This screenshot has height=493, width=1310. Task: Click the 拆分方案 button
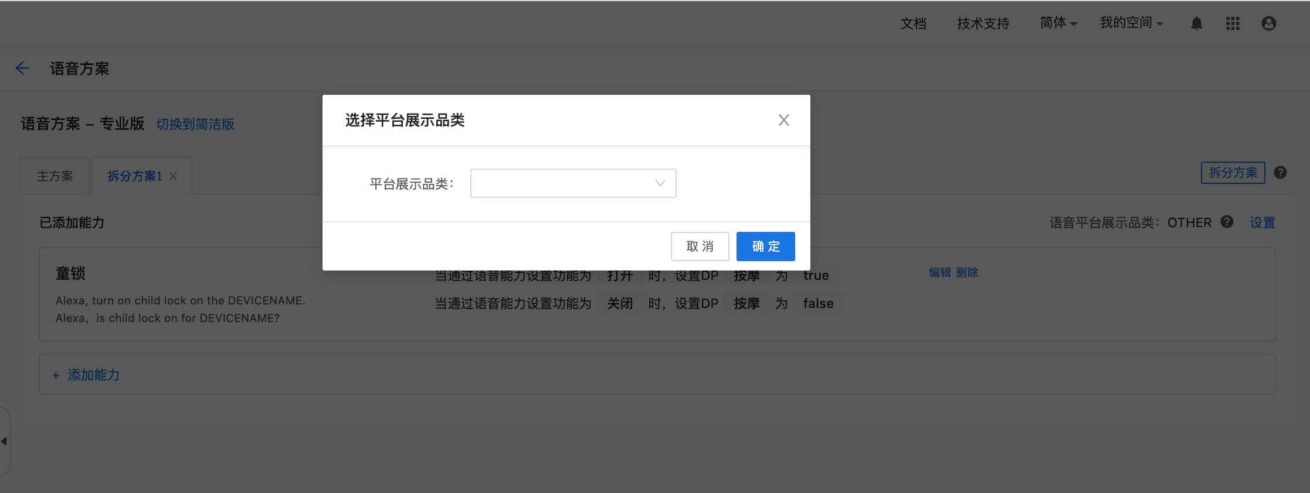coord(1233,173)
